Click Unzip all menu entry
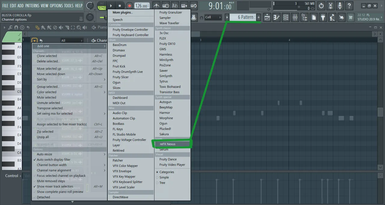The image size is (385, 205). tap(69, 137)
